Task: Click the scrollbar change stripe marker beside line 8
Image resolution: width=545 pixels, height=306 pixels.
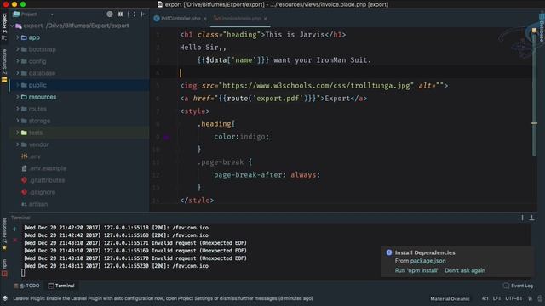Action: pos(534,123)
